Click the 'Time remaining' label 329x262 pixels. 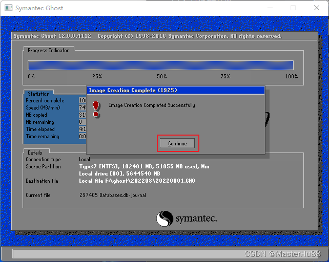click(43, 137)
